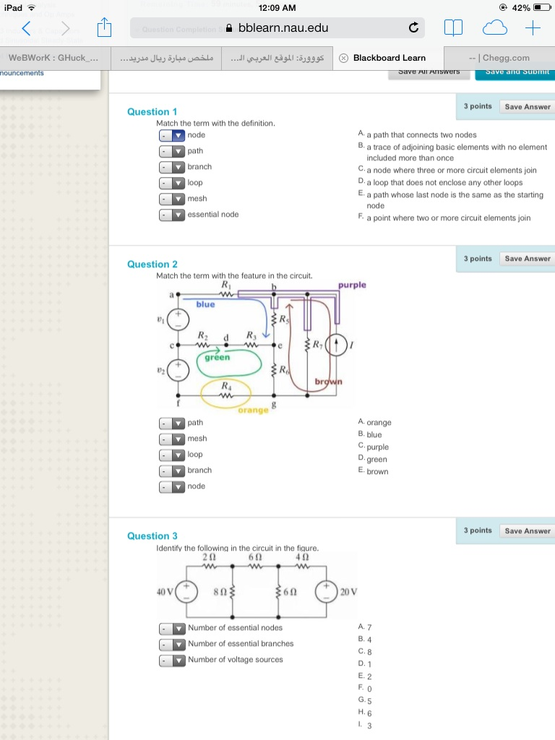This screenshot has height=740, width=555.
Task: Tap the Safari forward arrow
Action: 65,28
